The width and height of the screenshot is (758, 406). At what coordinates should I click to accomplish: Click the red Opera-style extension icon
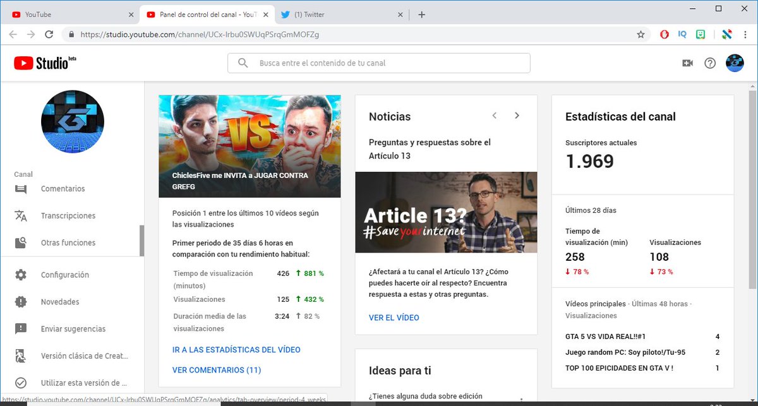point(665,35)
